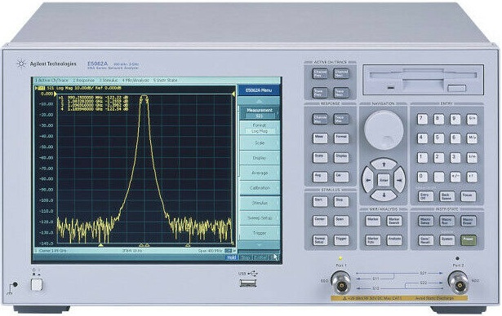Open the 2 Response menu
This screenshot has height=316, width=502.
(84, 80)
